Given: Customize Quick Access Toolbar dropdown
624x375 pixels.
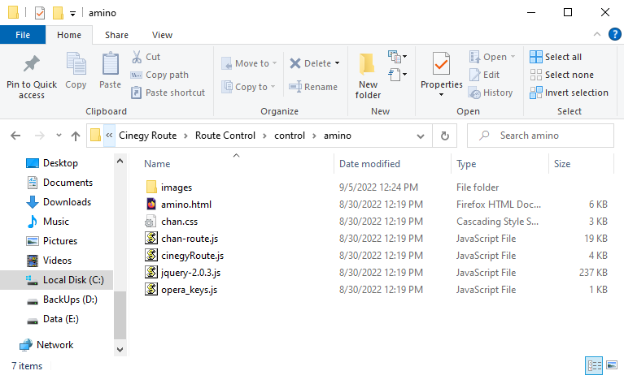Looking at the screenshot, I should [x=73, y=14].
